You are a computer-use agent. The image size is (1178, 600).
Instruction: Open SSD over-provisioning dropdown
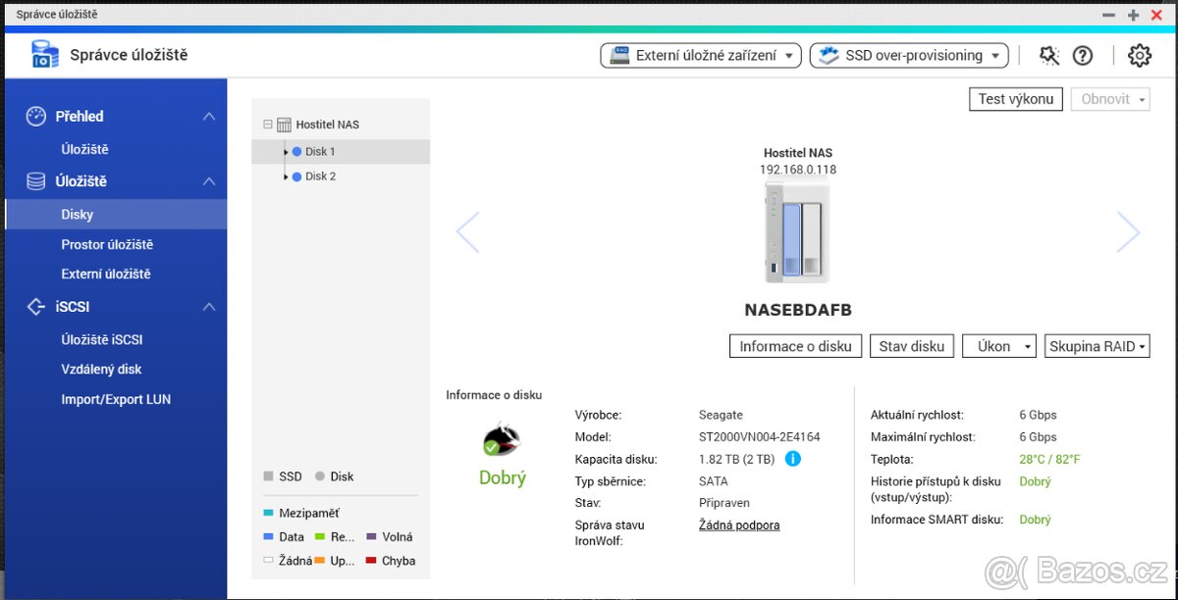(909, 56)
